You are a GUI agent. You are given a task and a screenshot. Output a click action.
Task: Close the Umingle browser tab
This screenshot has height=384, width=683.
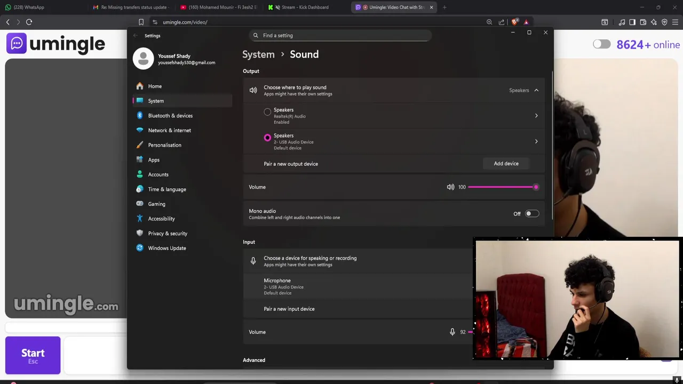pos(431,7)
